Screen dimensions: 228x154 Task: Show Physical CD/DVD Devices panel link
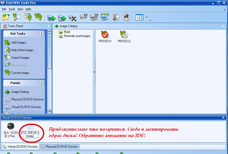click(27, 99)
